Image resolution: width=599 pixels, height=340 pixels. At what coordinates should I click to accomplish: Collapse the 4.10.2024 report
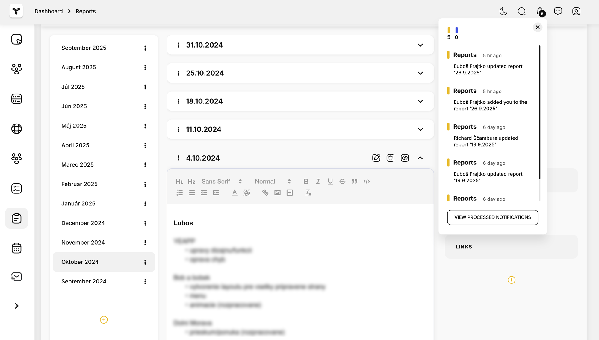420,158
